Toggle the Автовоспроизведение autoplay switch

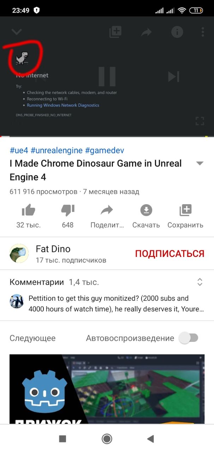click(189, 338)
